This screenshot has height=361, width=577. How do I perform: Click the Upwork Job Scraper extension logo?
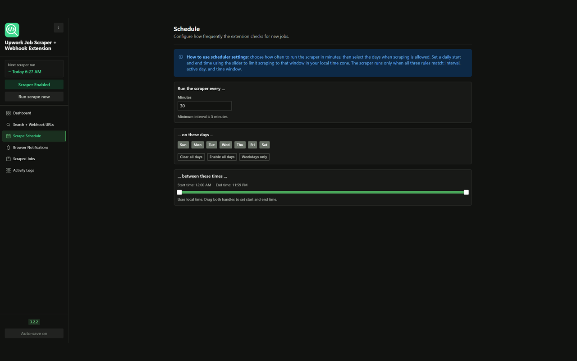point(12,30)
